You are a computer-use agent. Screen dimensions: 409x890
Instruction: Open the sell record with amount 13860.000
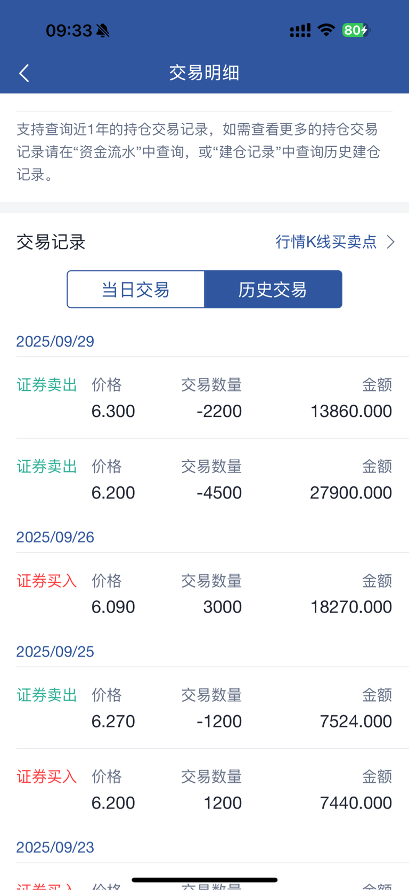pyautogui.click(x=204, y=398)
